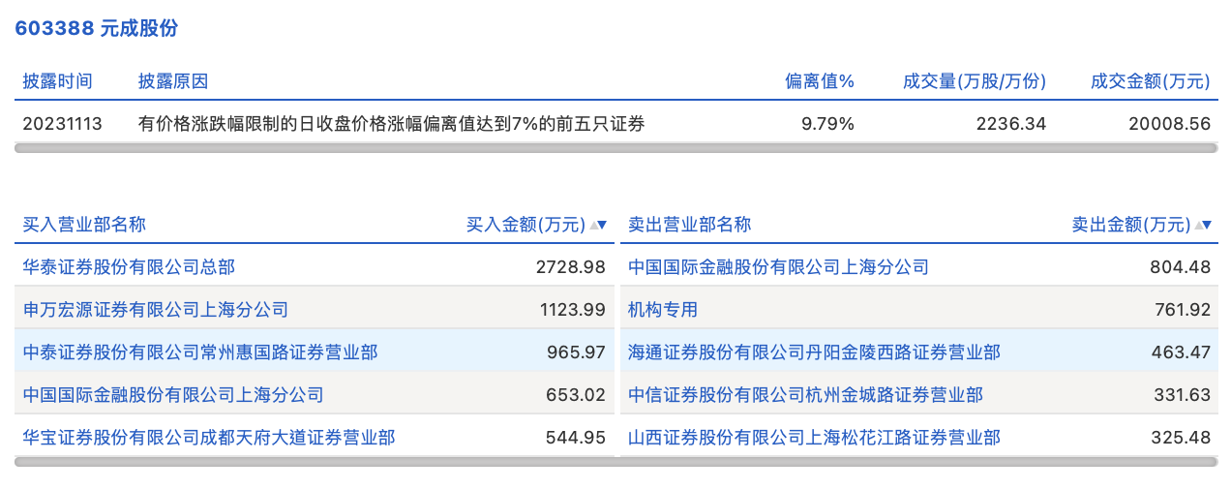Open 海通证券丹阳金陵西路证券营业部 link
The width and height of the screenshot is (1231, 490).
tap(814, 352)
